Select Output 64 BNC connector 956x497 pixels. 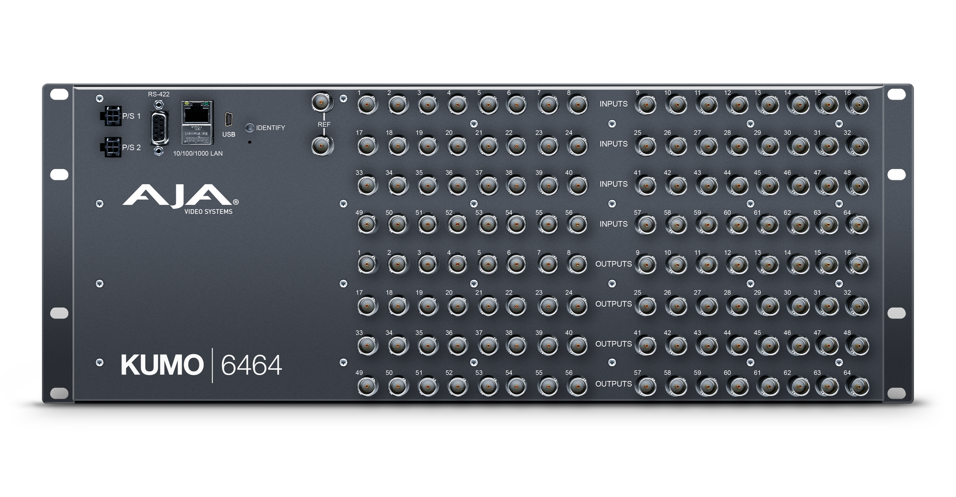857,385
